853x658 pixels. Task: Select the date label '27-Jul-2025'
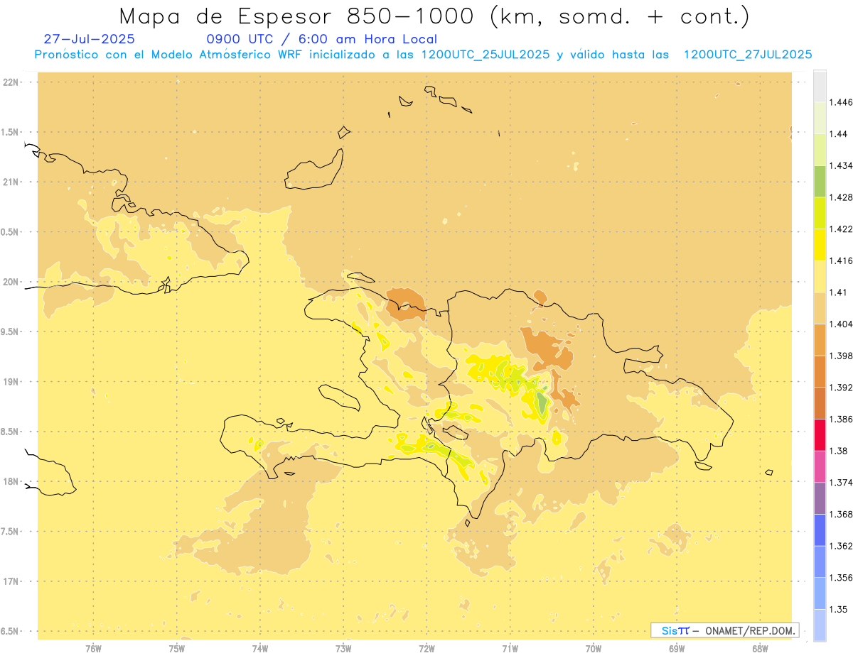coord(89,39)
